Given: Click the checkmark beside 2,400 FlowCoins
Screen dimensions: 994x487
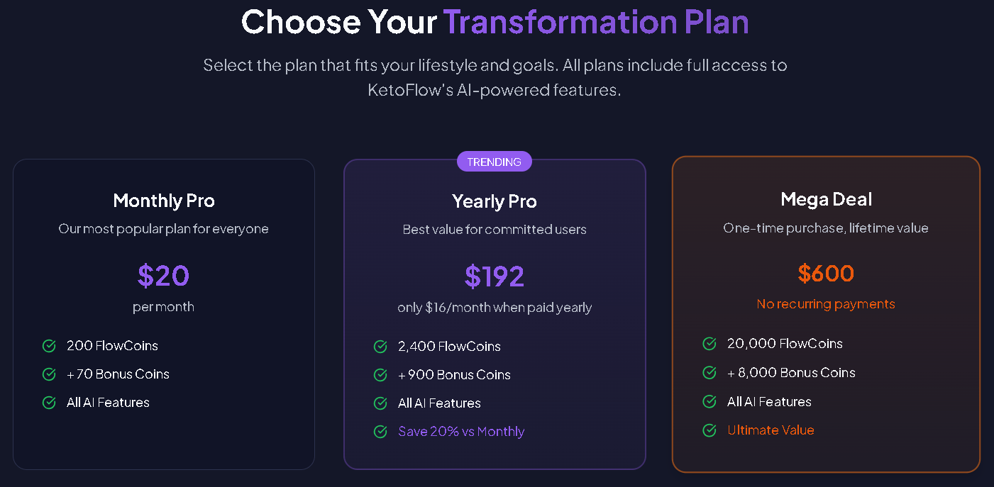Looking at the screenshot, I should [x=380, y=346].
